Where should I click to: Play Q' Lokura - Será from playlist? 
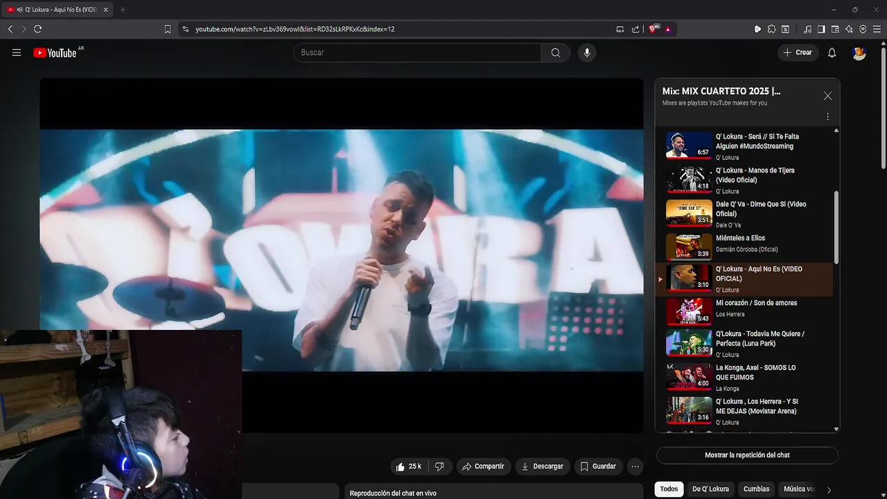(744, 145)
